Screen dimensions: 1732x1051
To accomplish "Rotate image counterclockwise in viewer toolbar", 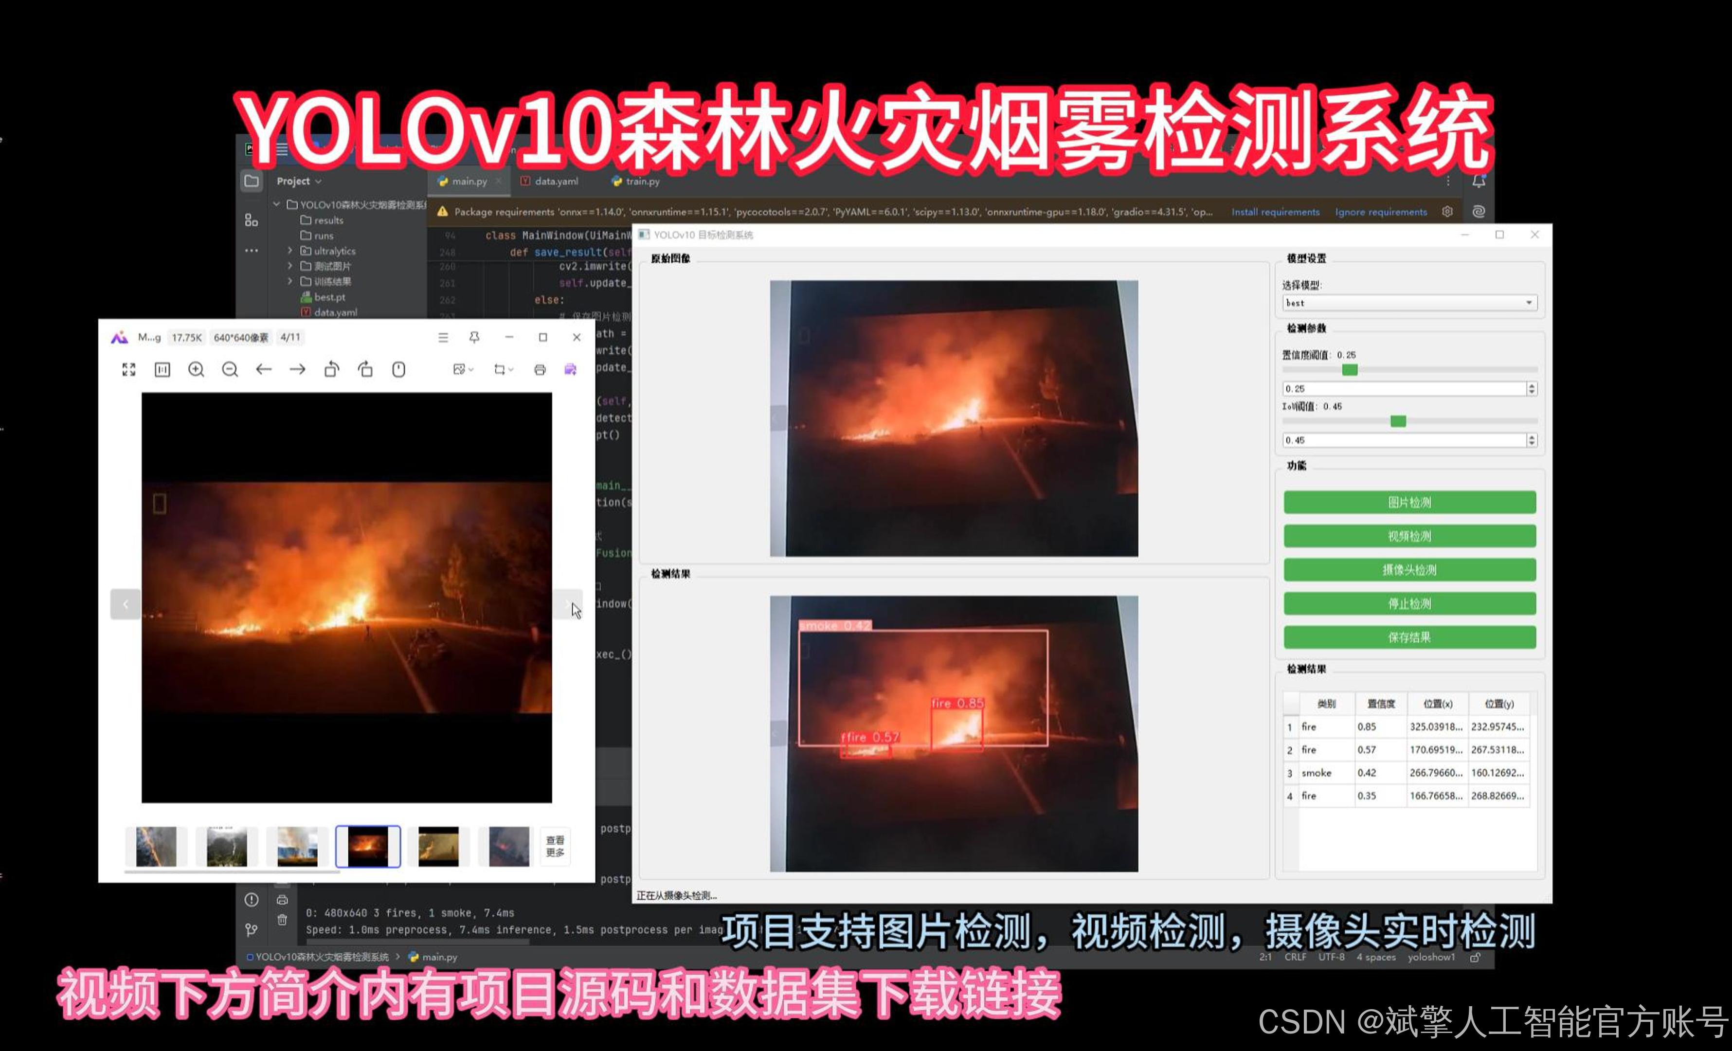I will [x=331, y=369].
